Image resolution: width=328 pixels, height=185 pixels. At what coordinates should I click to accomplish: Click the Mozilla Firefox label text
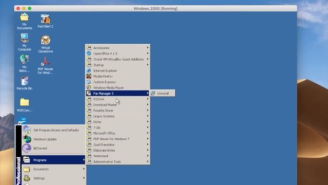click(x=103, y=77)
